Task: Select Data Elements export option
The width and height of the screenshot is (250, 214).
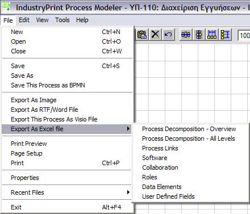Action: pyautogui.click(x=190, y=187)
